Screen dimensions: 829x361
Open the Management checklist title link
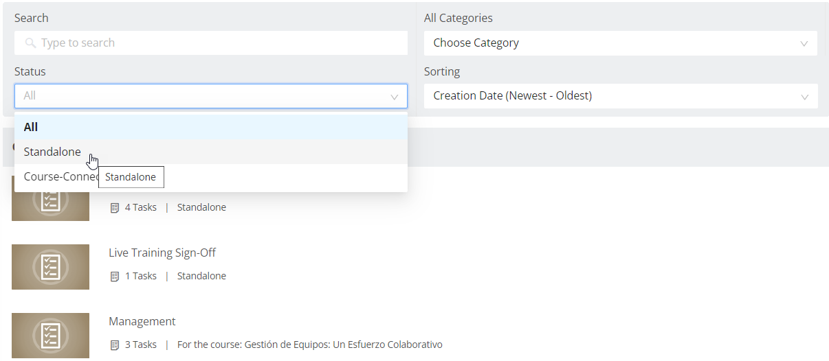click(x=142, y=321)
